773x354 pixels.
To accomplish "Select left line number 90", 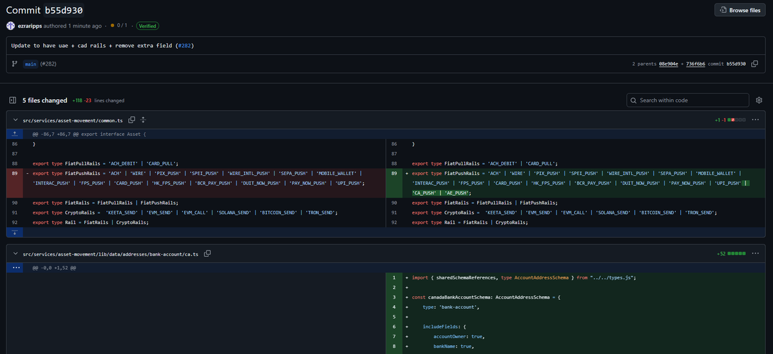I will coord(15,203).
